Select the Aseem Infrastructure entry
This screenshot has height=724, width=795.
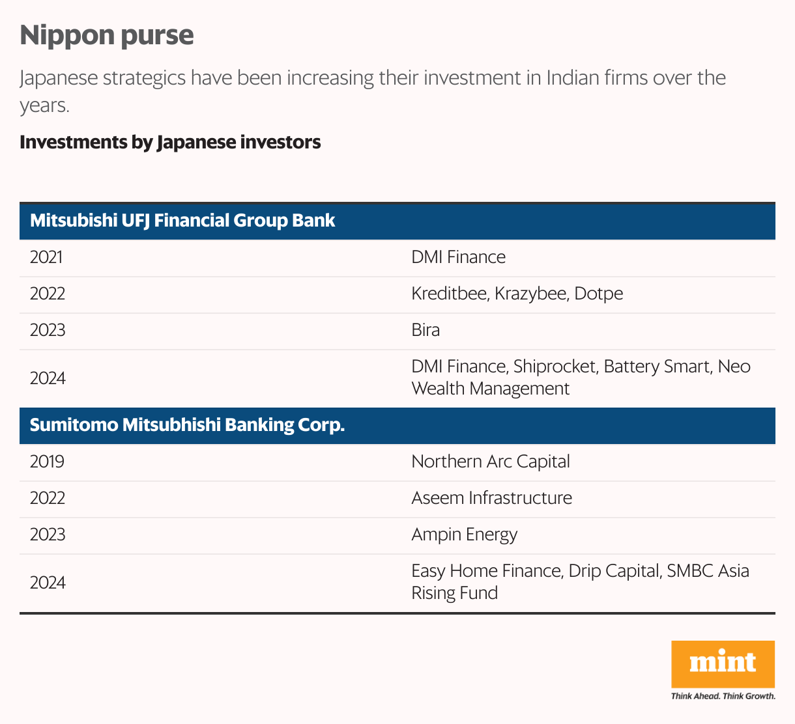coord(491,498)
